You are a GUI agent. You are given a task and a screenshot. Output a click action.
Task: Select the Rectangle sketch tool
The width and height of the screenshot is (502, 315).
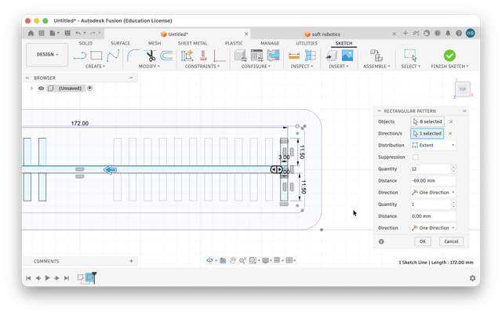(96, 56)
